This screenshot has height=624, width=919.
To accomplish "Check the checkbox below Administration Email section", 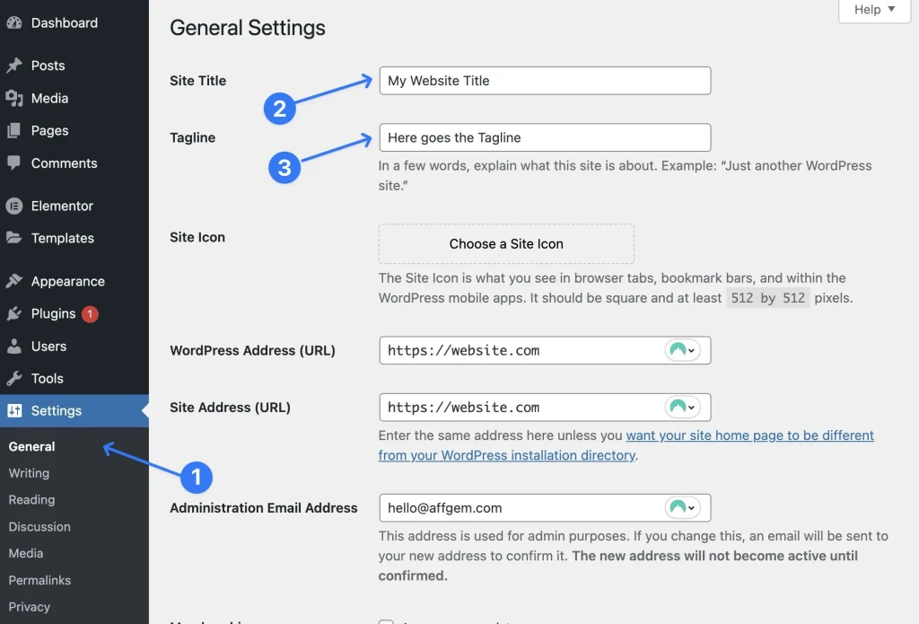I will coord(386,620).
